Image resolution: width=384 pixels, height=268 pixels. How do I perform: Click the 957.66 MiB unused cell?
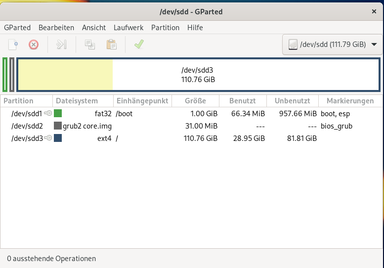point(298,114)
